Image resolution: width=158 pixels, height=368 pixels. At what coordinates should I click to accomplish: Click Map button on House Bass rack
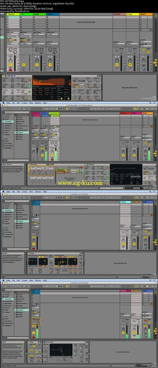(x=48, y=165)
